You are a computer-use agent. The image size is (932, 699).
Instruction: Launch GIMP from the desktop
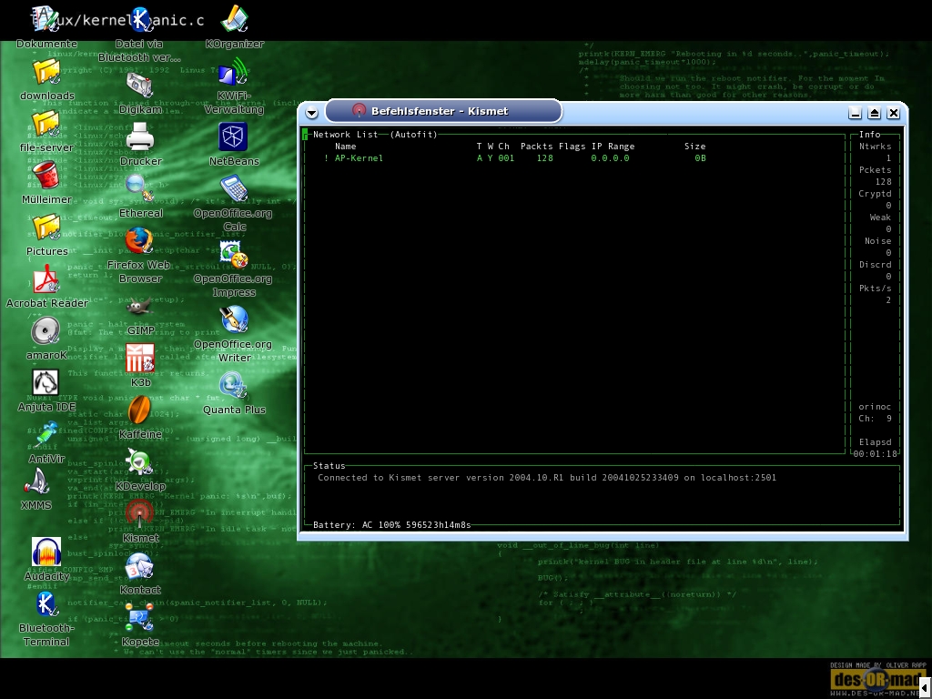tap(140, 308)
